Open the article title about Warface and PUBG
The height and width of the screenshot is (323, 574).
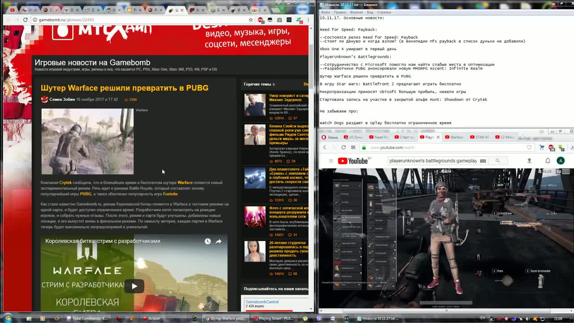coord(124,88)
